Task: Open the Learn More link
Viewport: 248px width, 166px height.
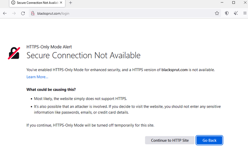Action: coord(37,77)
